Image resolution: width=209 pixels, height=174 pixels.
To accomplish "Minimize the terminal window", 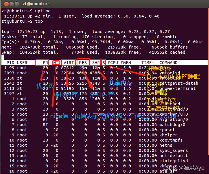I will pos(12,4).
